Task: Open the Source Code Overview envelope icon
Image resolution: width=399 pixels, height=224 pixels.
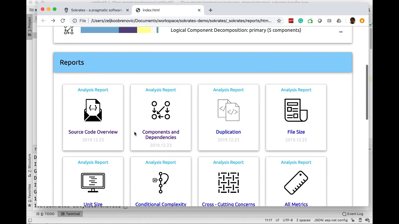Action: [x=93, y=110]
